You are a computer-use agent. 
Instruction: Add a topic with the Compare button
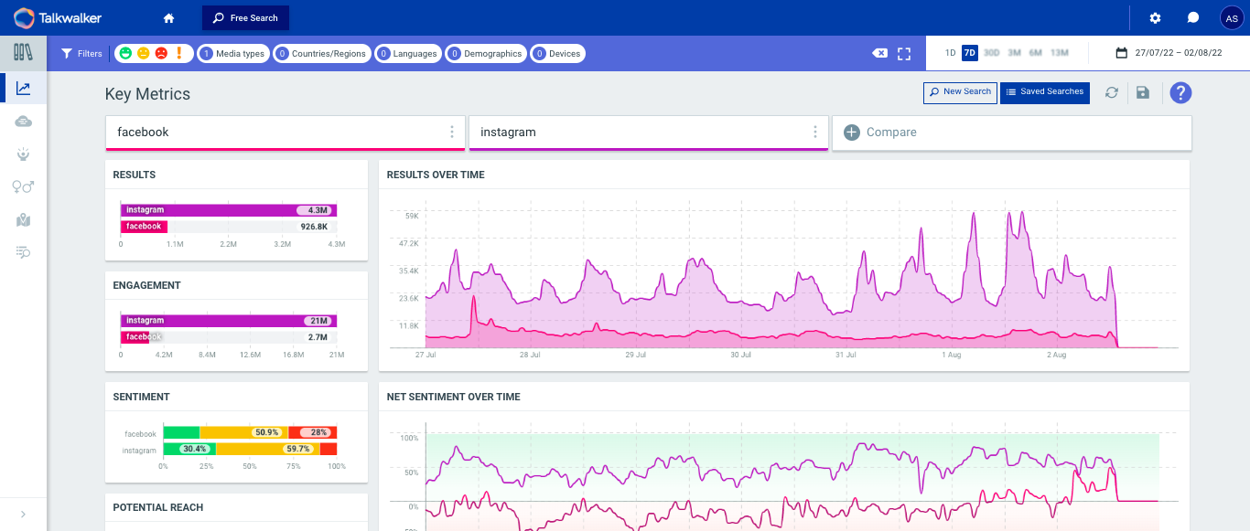[x=1012, y=133]
